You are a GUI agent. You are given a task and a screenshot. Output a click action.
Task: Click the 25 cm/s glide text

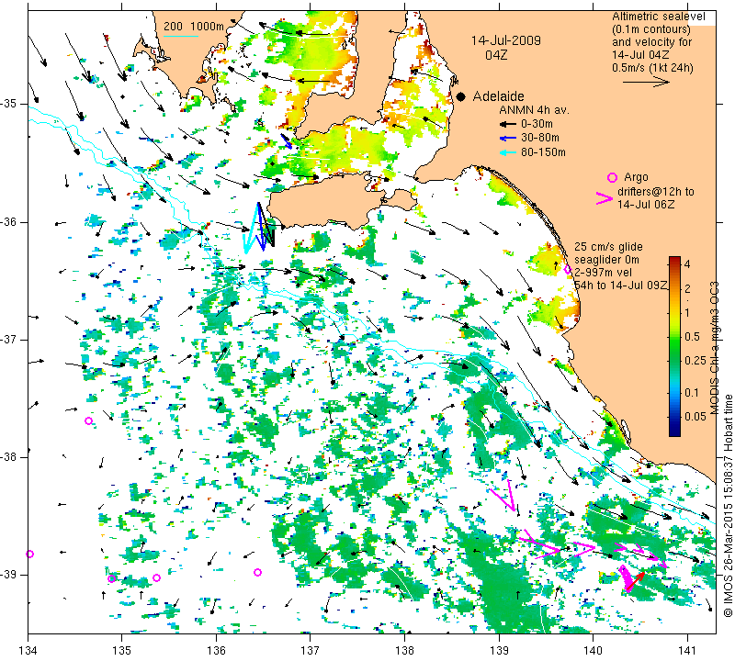point(608,247)
